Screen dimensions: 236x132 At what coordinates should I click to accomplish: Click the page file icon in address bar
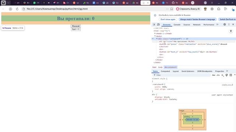click(x=24, y=9)
